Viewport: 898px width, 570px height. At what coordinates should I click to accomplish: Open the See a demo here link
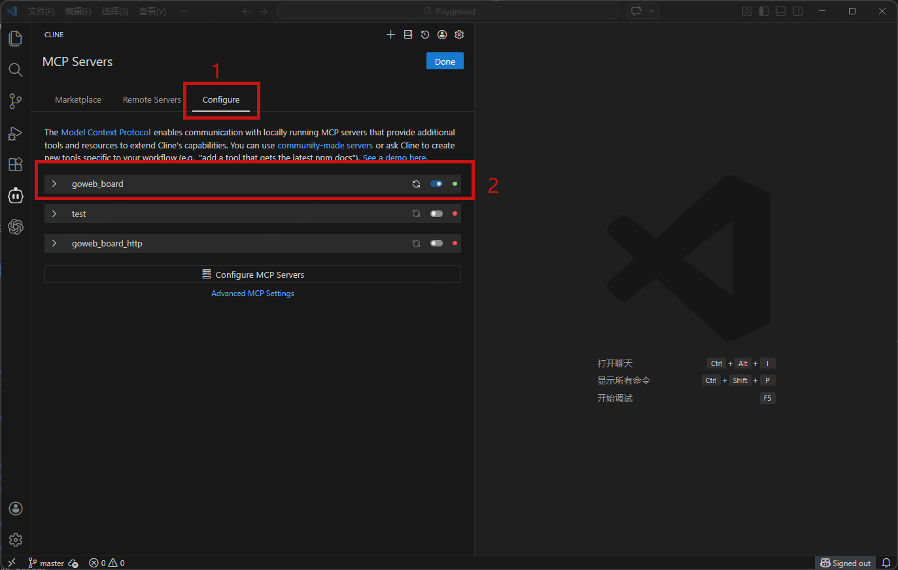[394, 158]
